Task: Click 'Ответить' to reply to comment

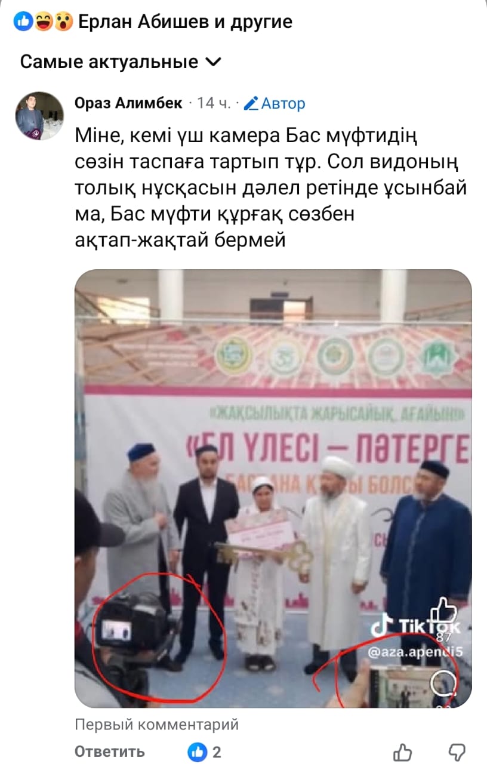Action: 110,752
